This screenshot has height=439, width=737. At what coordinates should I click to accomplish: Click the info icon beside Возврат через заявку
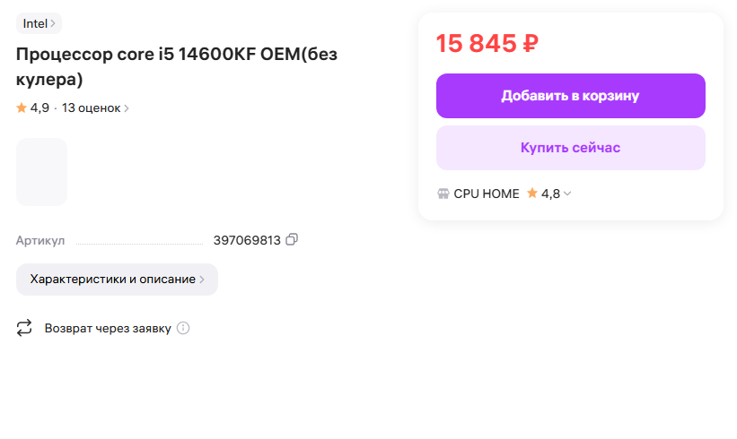[x=183, y=328]
